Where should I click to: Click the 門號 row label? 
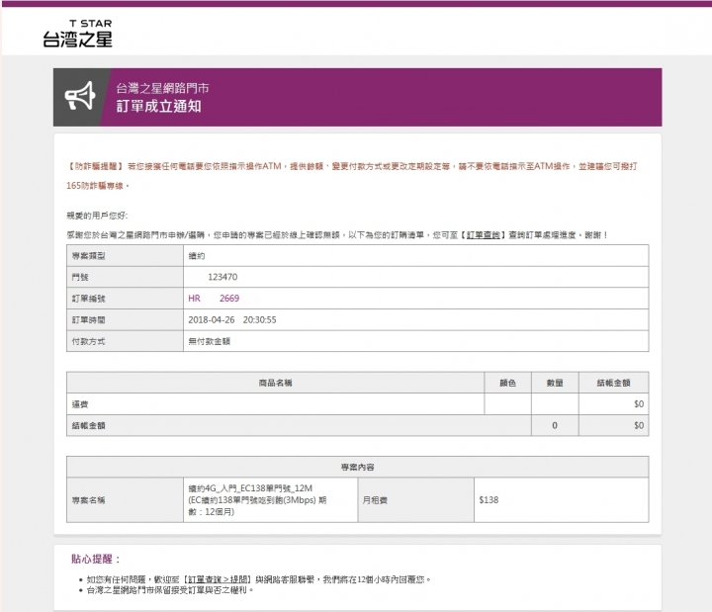[x=80, y=277]
